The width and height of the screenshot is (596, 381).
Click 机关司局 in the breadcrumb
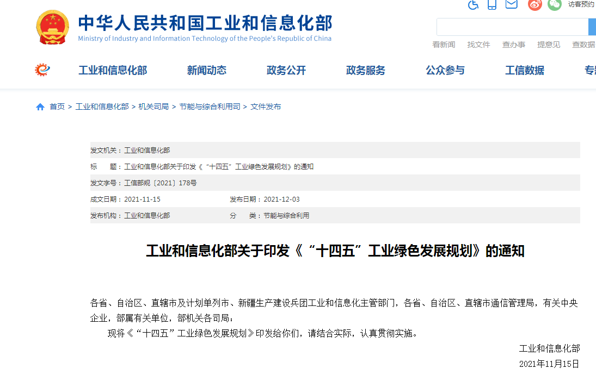153,107
